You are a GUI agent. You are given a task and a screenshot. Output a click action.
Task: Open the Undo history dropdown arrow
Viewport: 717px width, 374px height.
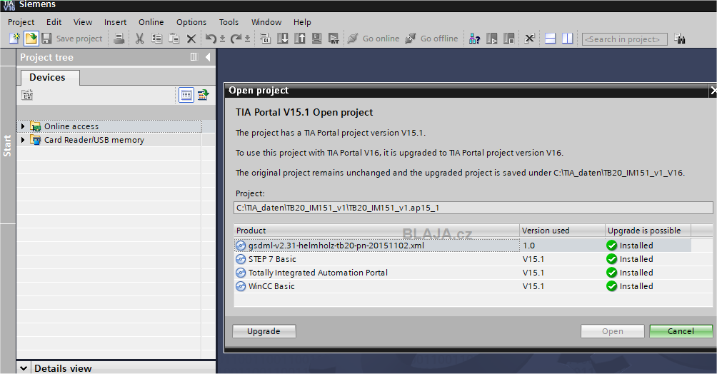coord(222,39)
